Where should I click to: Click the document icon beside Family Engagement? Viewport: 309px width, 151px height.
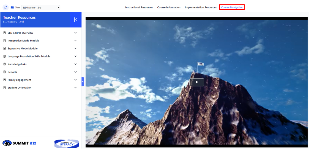point(4,80)
